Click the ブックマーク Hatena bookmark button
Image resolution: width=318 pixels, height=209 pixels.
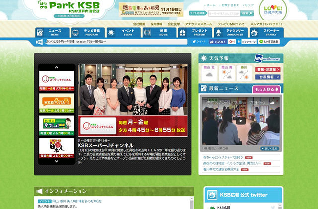coord(247,42)
